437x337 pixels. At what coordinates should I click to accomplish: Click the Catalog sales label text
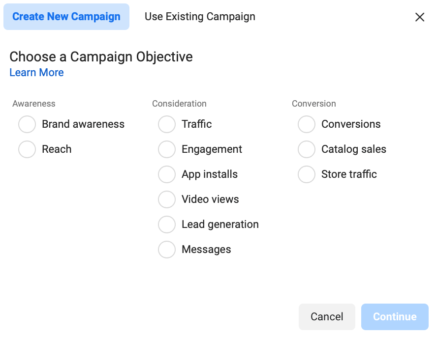[x=354, y=149]
